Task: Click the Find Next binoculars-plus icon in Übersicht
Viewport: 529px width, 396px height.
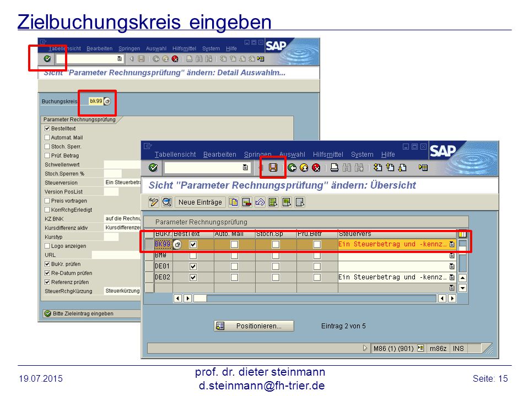Action: point(359,167)
